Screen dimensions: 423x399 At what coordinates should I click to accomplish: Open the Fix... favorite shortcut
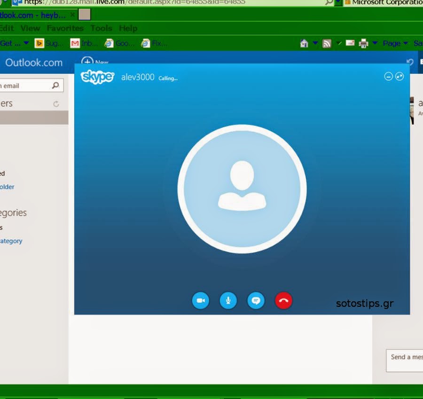pyautogui.click(x=154, y=43)
